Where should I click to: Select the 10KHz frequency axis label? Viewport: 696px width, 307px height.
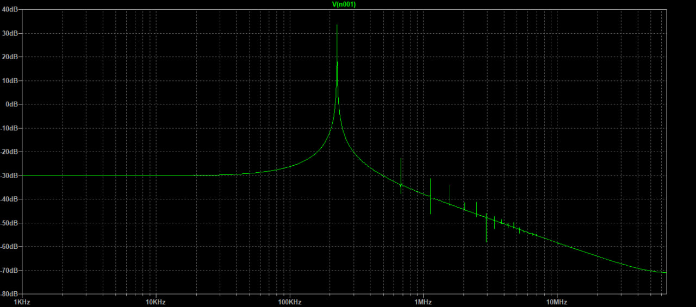tap(156, 302)
